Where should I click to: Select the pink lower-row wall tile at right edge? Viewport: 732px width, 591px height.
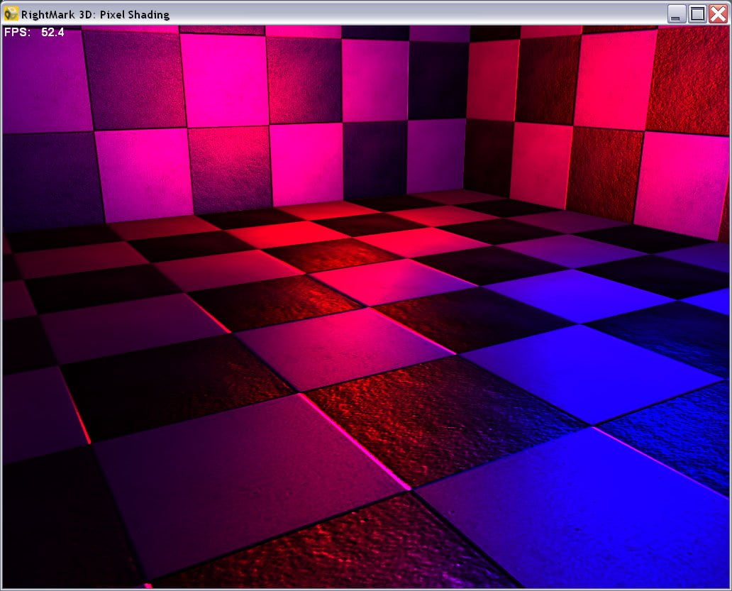[x=682, y=184]
